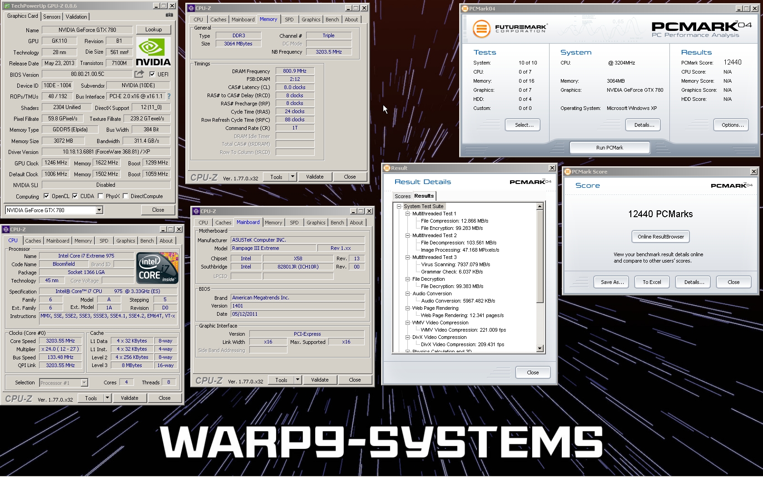Switch to Caches tab in CPU-Z CPU window
Screen dimensions: 763x477
point(33,241)
